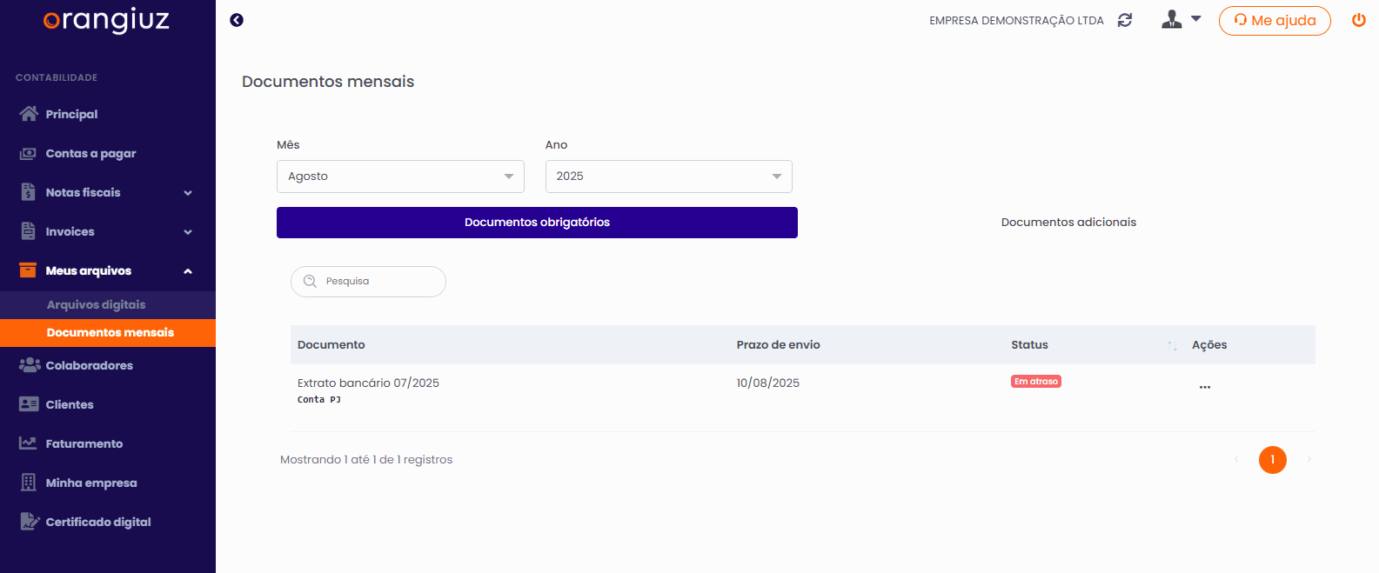The height and width of the screenshot is (573, 1379).
Task: Click EMPRESA DEMONSTRAÇÃO LTDA company name
Action: [x=1016, y=21]
